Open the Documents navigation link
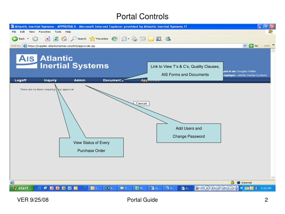 [x=113, y=80]
